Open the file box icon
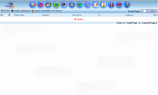158x95 pixels. coord(49,5)
